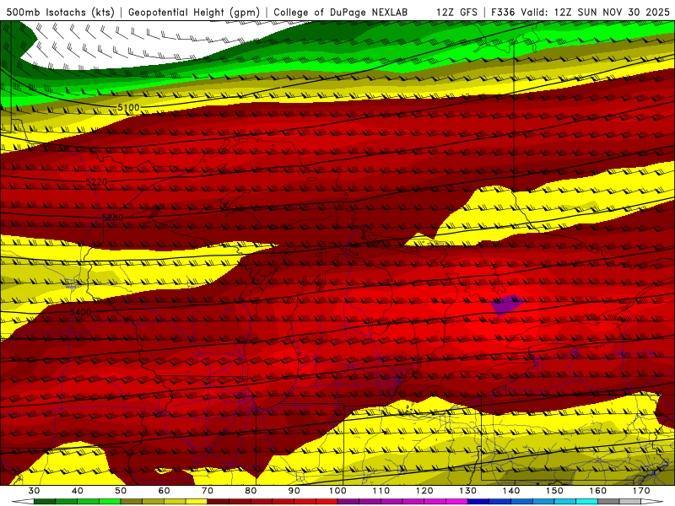Click the dark blue swatch starting at 130
Viewport: 675px width, 506px height.
tap(478, 502)
